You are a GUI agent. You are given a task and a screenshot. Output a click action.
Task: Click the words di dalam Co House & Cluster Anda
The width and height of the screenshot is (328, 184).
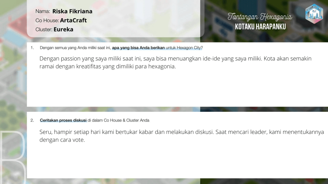click(119, 120)
